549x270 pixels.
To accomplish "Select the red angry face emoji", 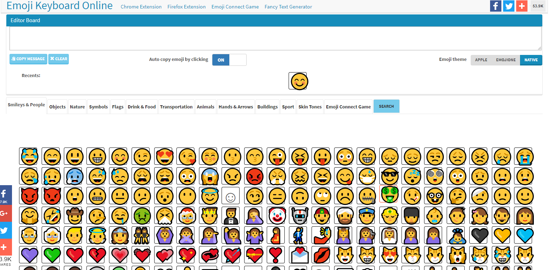I will 254,176.
